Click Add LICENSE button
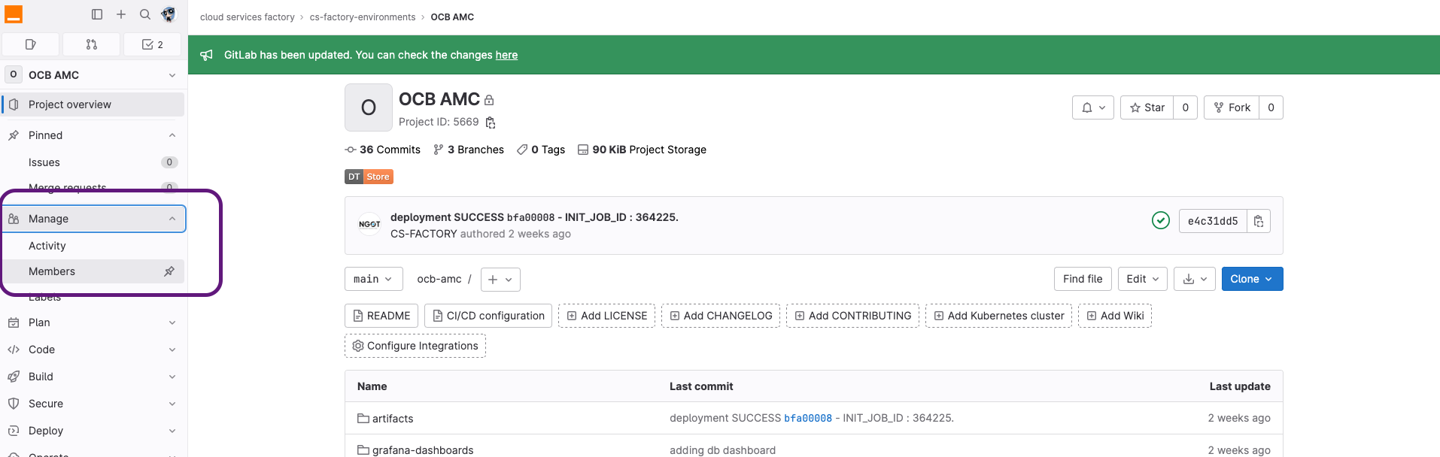The width and height of the screenshot is (1440, 457). [x=607, y=316]
